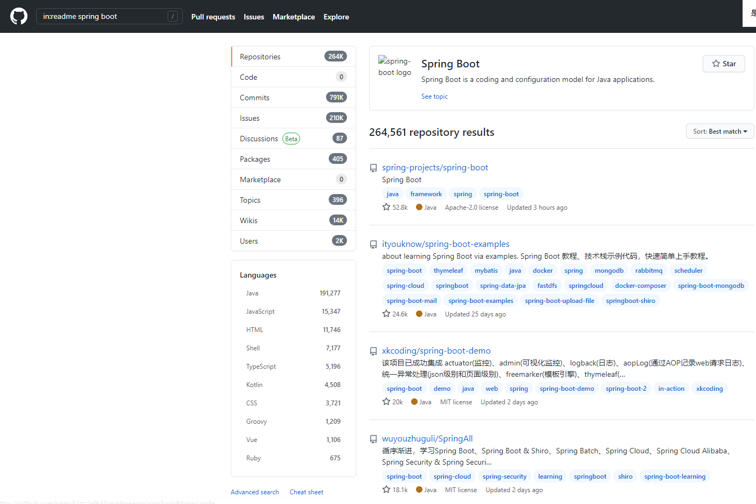The image size is (756, 504).
Task: Select the Users filter in the sidebar
Action: click(294, 241)
